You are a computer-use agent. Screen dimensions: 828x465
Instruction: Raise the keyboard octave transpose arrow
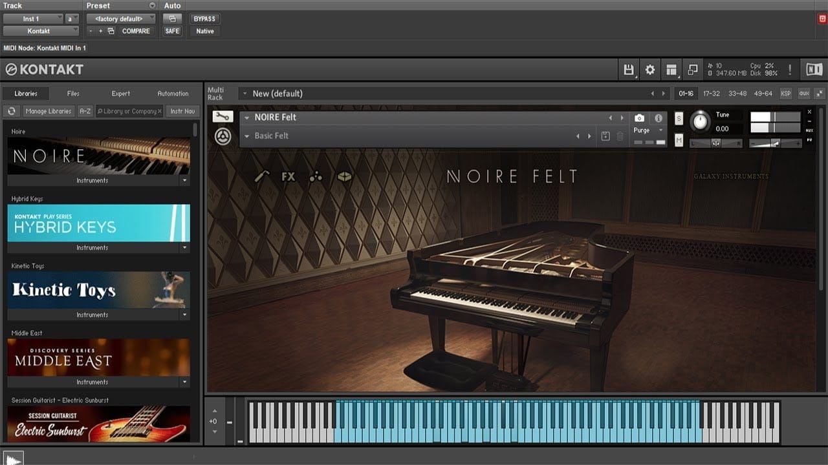214,411
